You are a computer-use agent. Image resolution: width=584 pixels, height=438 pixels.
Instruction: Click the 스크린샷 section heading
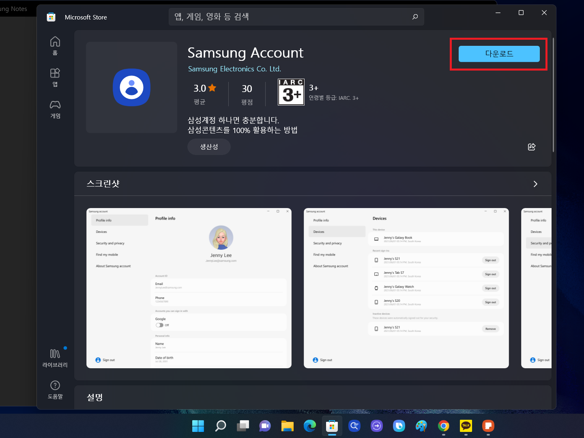click(103, 184)
